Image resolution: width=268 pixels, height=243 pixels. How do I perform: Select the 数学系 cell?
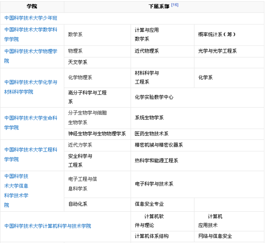point(97,35)
